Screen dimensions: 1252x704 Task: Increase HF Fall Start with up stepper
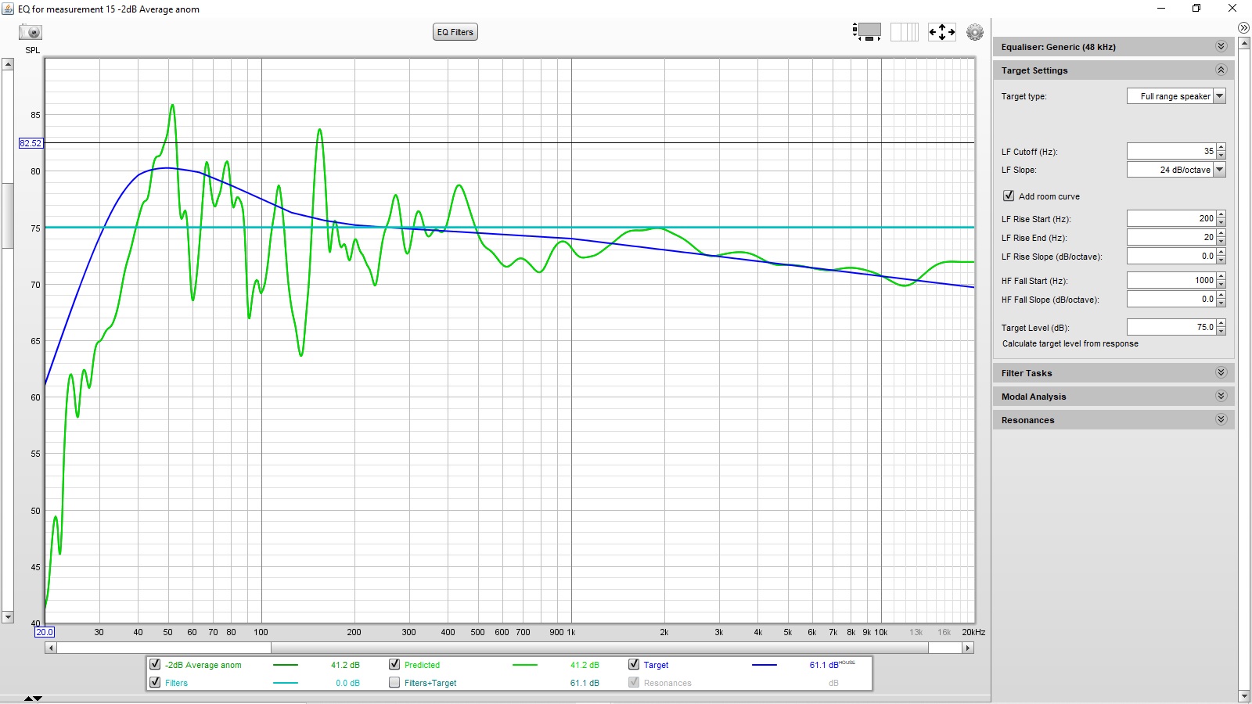1221,276
